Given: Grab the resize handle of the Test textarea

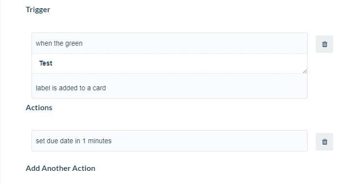Looking at the screenshot, I should [305, 71].
